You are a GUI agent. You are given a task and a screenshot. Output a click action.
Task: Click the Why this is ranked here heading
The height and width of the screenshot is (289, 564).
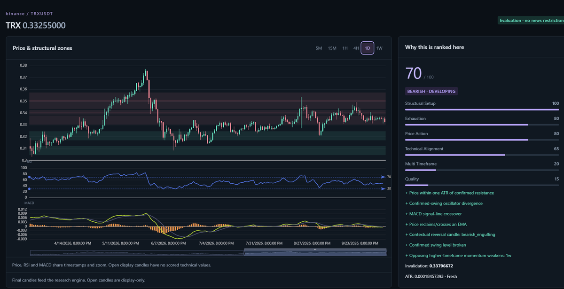tap(435, 47)
